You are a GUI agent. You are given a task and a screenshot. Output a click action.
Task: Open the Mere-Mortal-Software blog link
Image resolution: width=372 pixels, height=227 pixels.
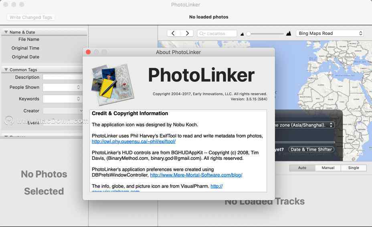196,175
